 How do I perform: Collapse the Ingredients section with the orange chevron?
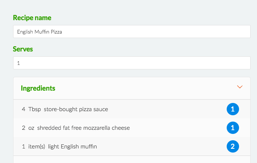240,87
